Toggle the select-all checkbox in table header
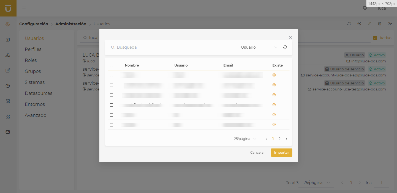This screenshot has height=193, width=397. (112, 65)
